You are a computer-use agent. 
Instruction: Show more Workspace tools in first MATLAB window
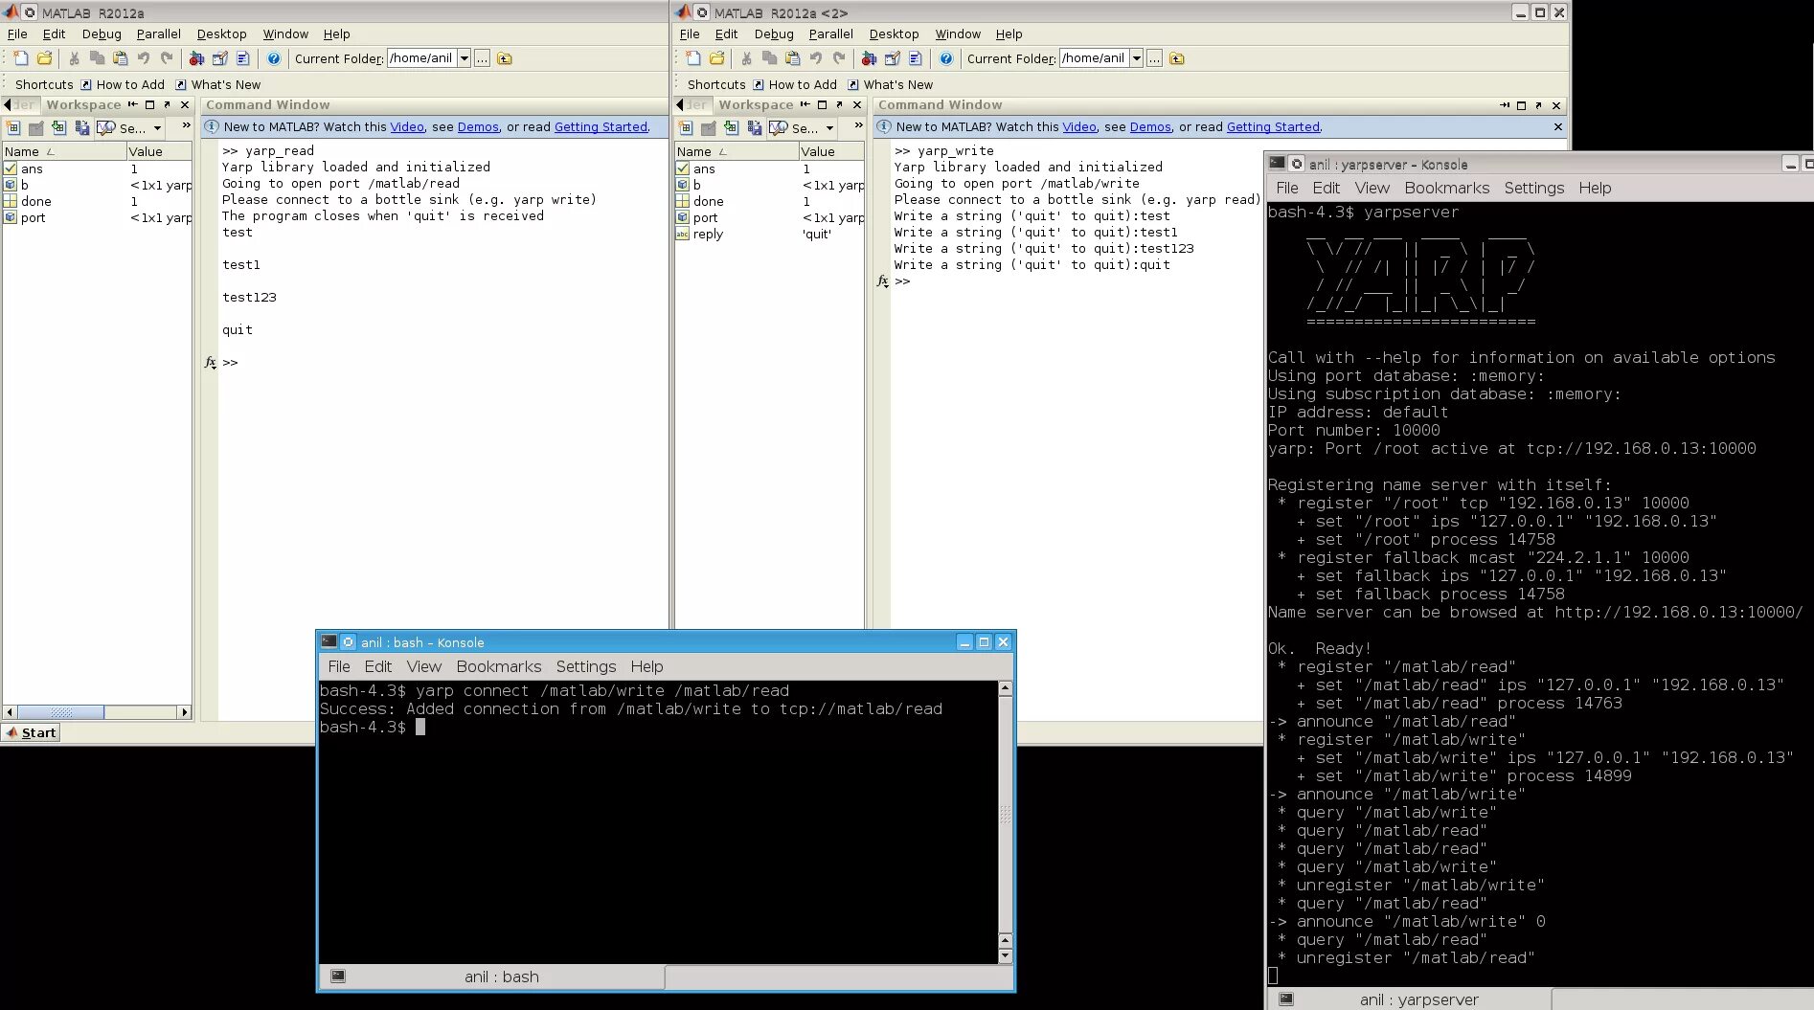[187, 125]
